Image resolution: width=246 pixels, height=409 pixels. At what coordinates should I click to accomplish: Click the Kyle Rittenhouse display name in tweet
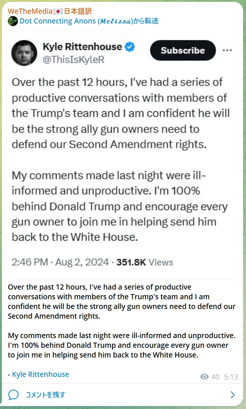point(82,47)
